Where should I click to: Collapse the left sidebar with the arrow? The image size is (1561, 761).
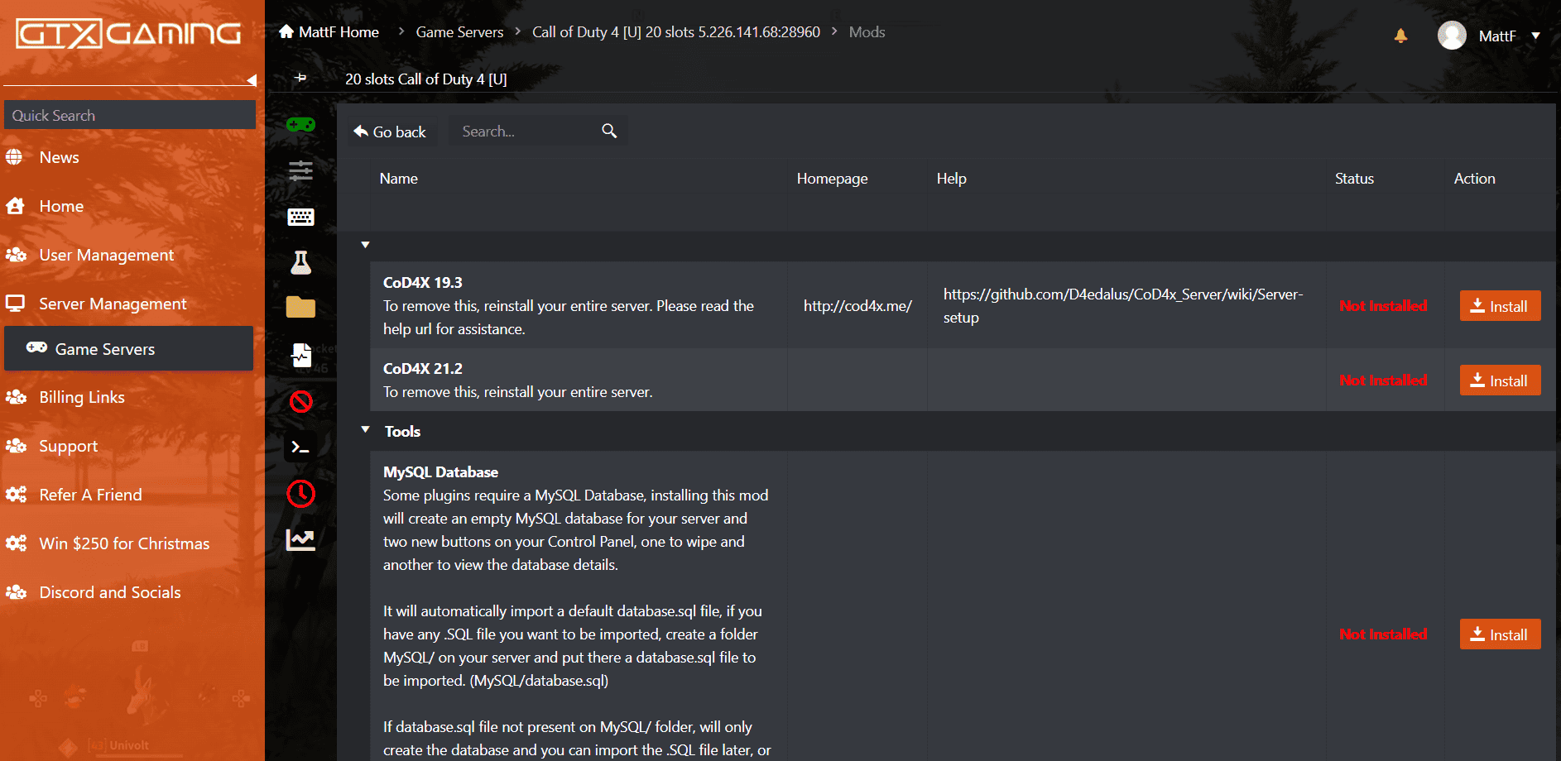(x=252, y=80)
